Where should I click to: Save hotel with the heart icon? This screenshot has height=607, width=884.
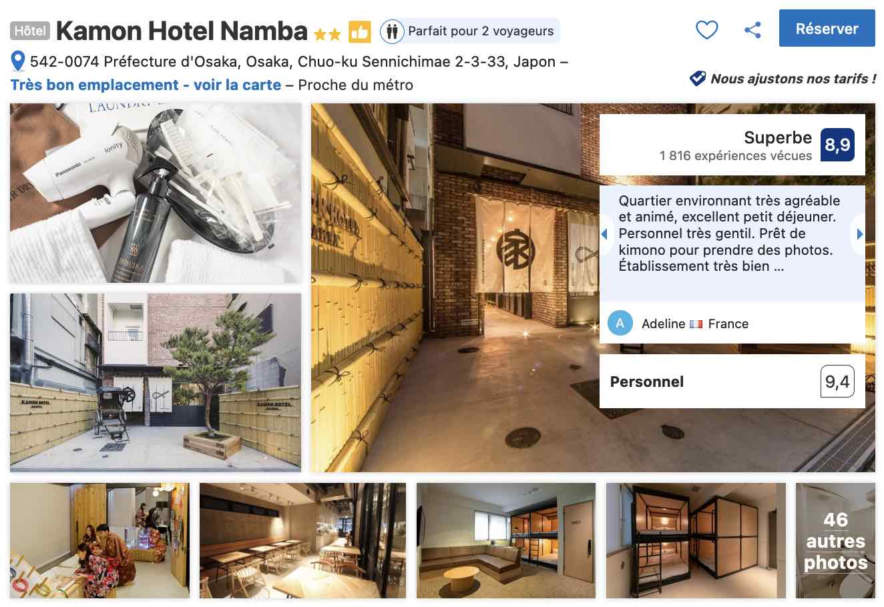coord(706,30)
